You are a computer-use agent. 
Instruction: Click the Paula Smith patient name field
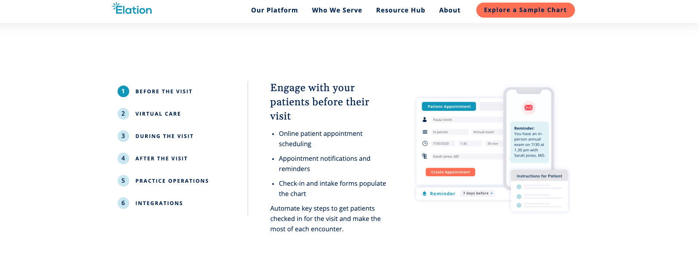(466, 120)
